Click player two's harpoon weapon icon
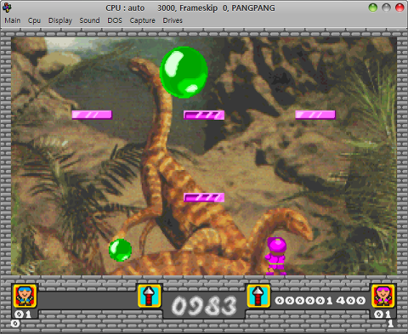The height and width of the screenshot is (334, 408). [258, 297]
